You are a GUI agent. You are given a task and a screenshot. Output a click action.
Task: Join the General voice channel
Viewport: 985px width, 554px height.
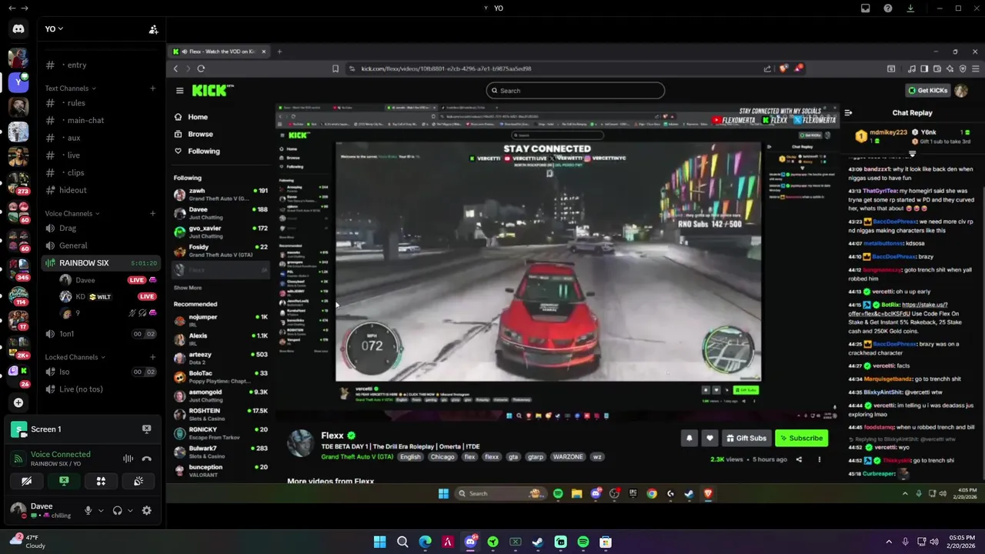[x=100, y=245]
